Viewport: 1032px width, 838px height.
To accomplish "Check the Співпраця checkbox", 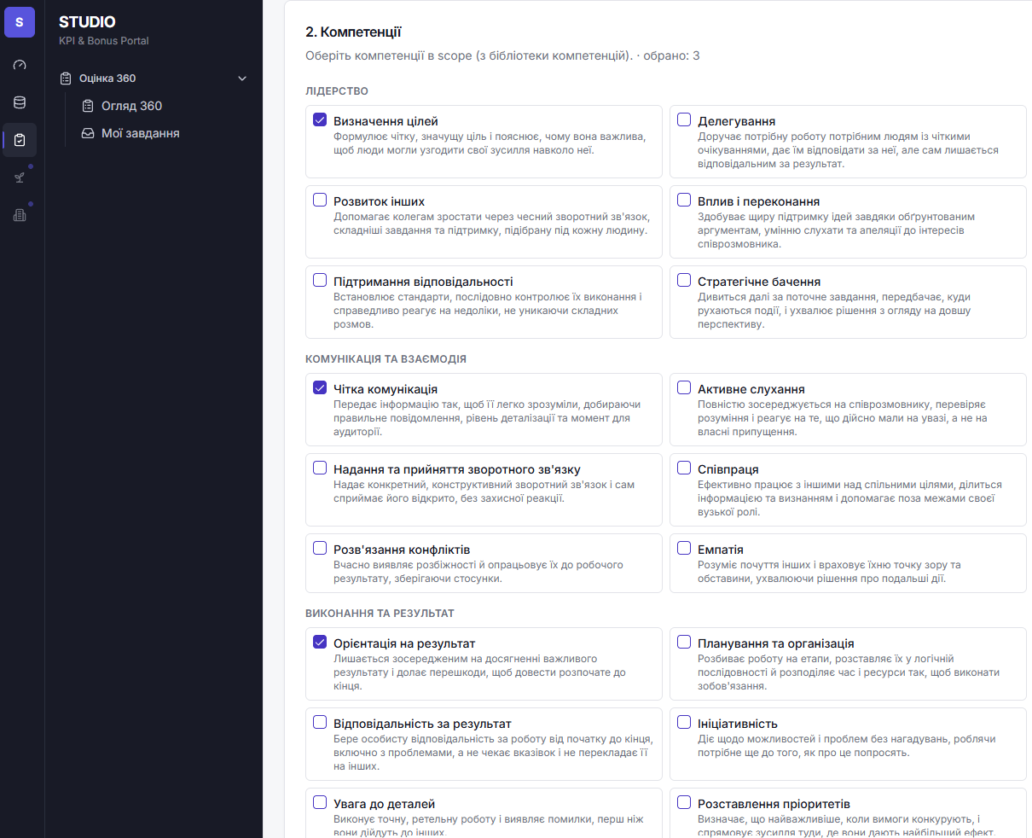I will [684, 468].
